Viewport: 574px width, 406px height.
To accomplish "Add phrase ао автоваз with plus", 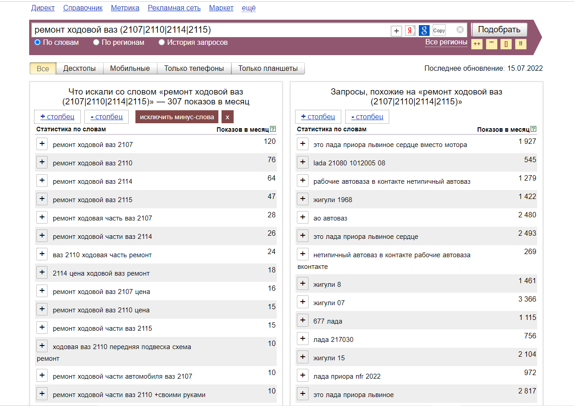I will click(303, 217).
